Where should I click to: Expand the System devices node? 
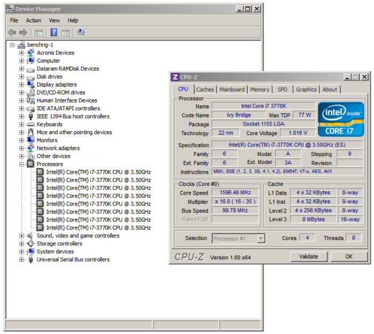click(x=21, y=252)
